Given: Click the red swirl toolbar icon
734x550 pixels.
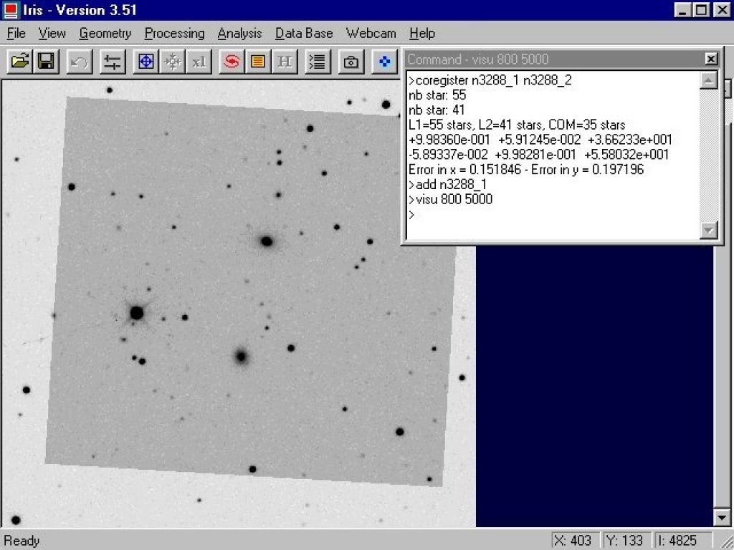Looking at the screenshot, I should coord(232,62).
